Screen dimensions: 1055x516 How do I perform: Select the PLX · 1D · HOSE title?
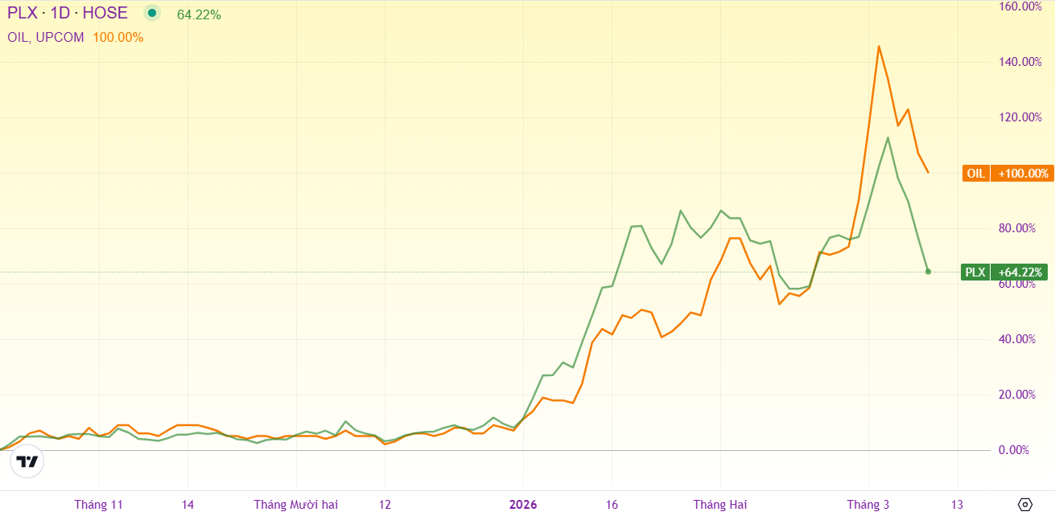[x=68, y=13]
